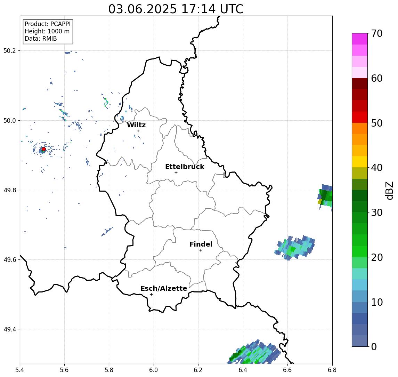Click the longitude label 6.4
398x377 pixels.
(x=243, y=370)
